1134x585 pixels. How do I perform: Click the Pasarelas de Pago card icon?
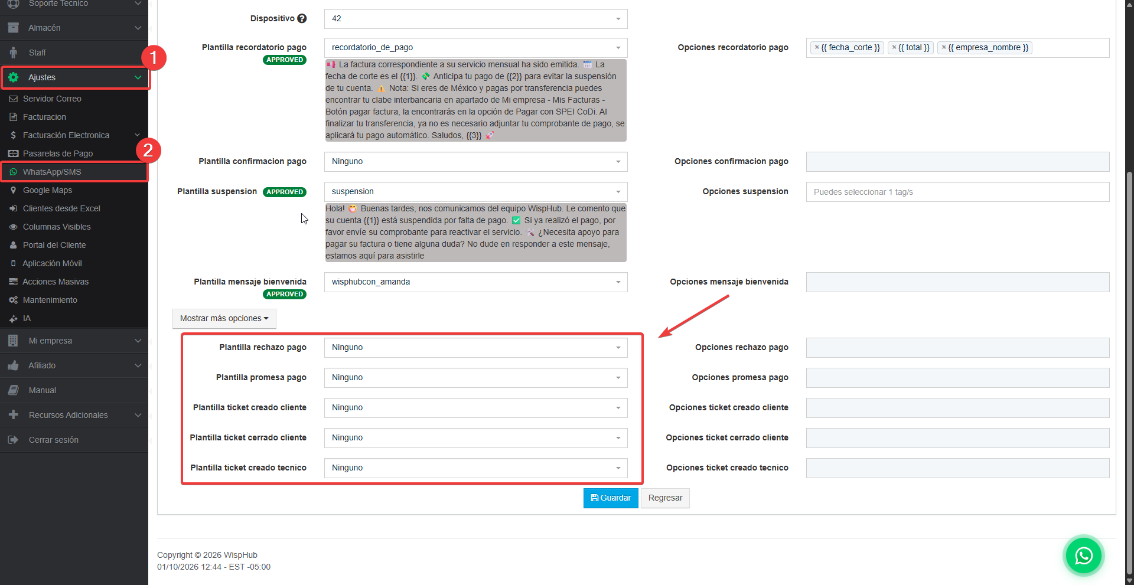(13, 153)
